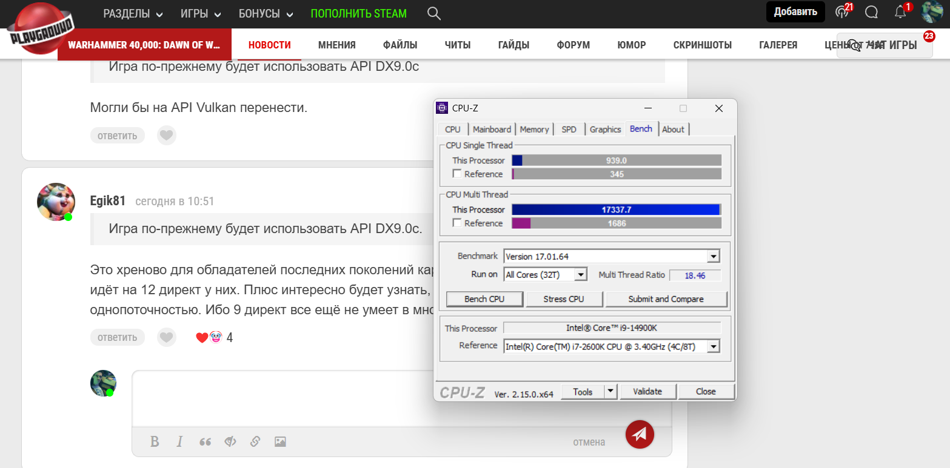
Task: Apply italic formatting in reply editor
Action: [x=179, y=441]
